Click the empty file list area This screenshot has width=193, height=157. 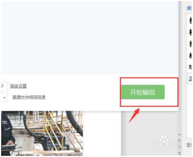pyautogui.click(x=90, y=37)
